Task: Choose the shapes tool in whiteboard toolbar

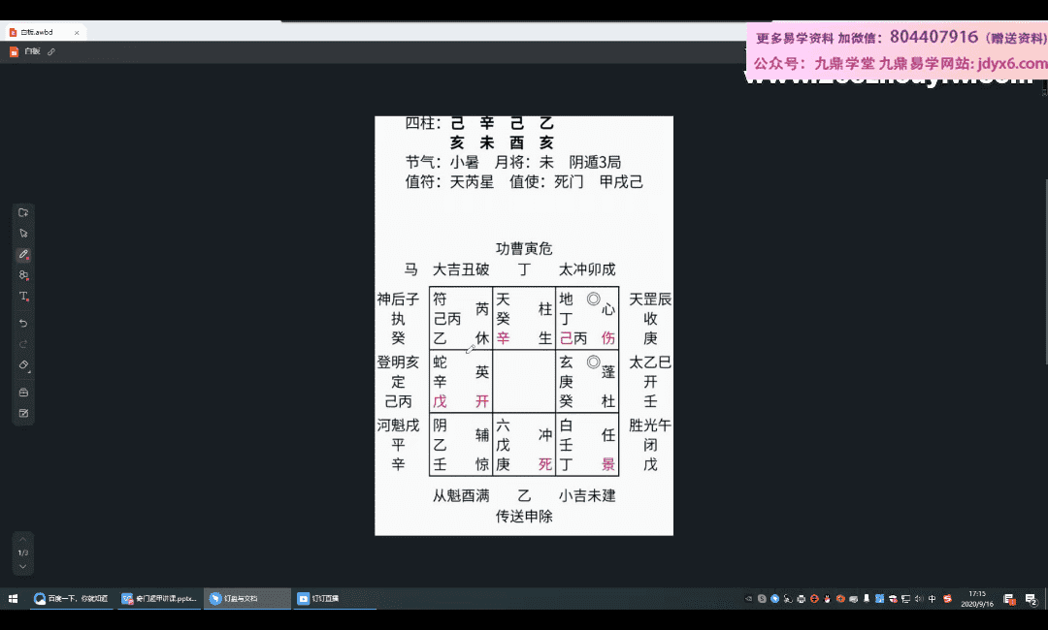Action: [x=24, y=275]
